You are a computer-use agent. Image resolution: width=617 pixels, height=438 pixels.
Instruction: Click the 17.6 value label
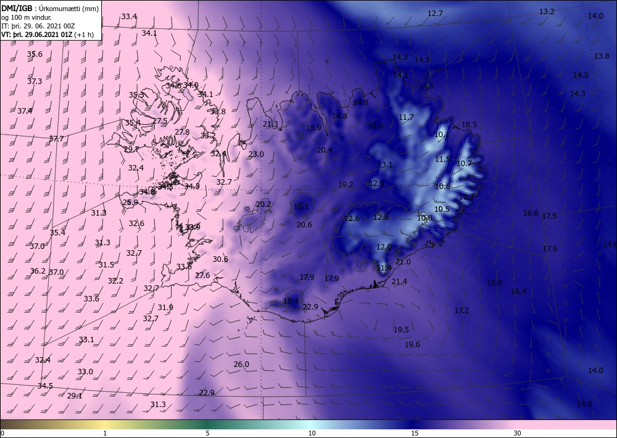pos(550,249)
